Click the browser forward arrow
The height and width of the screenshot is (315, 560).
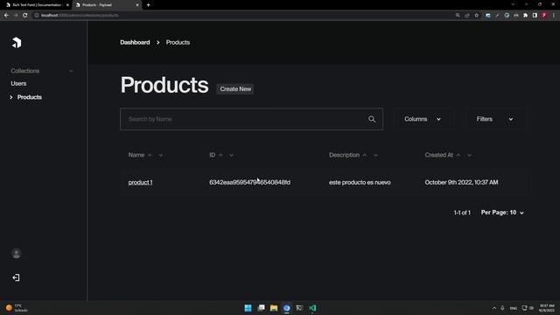[16, 16]
